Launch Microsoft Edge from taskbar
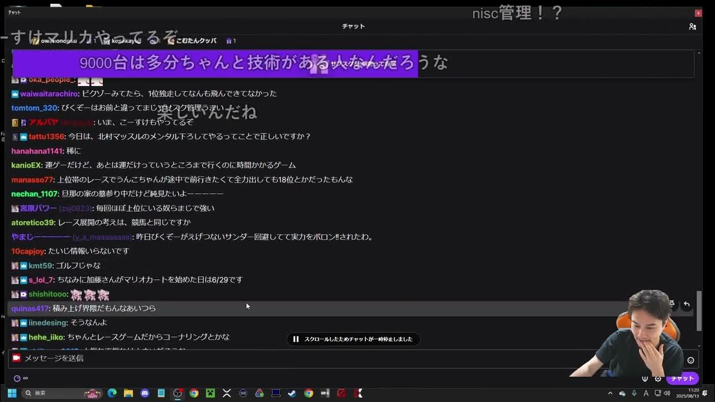This screenshot has width=715, height=402. pyautogui.click(x=112, y=393)
